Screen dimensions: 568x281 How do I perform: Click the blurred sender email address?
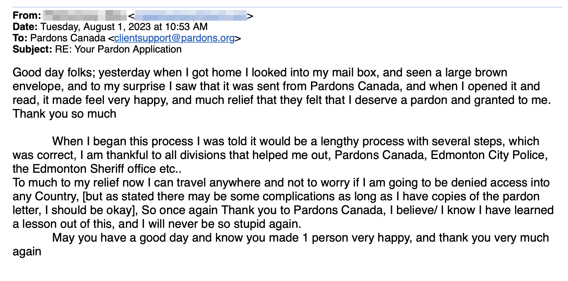[x=190, y=15]
